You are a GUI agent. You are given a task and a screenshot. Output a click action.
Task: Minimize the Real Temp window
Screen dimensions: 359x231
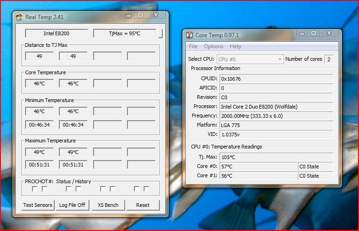(x=129, y=15)
